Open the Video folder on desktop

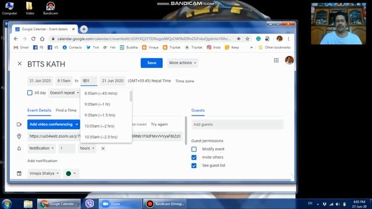(30, 8)
